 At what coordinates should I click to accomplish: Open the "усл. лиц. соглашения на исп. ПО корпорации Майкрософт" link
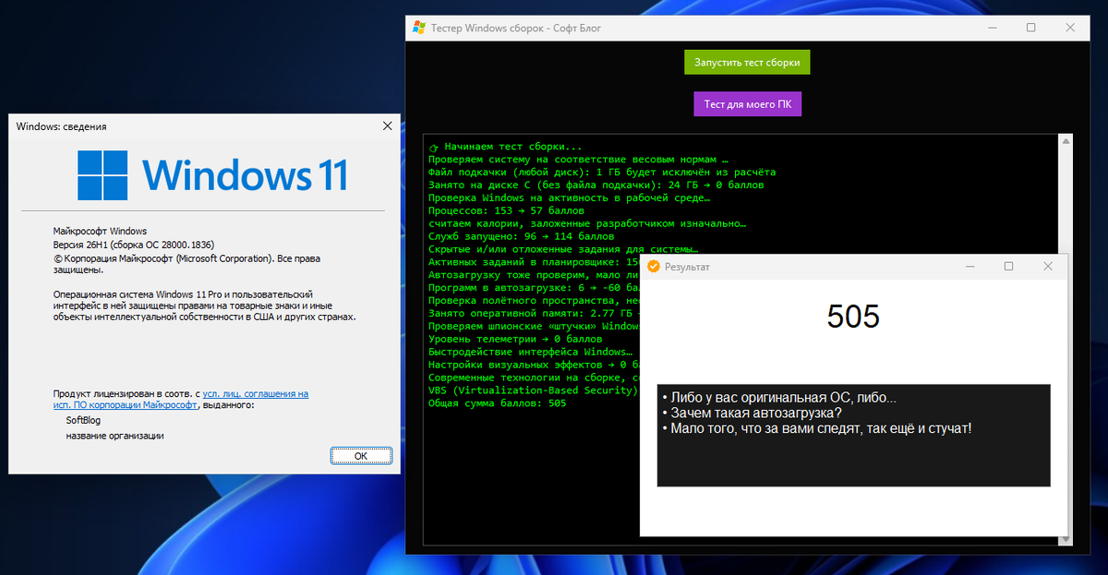(x=181, y=400)
